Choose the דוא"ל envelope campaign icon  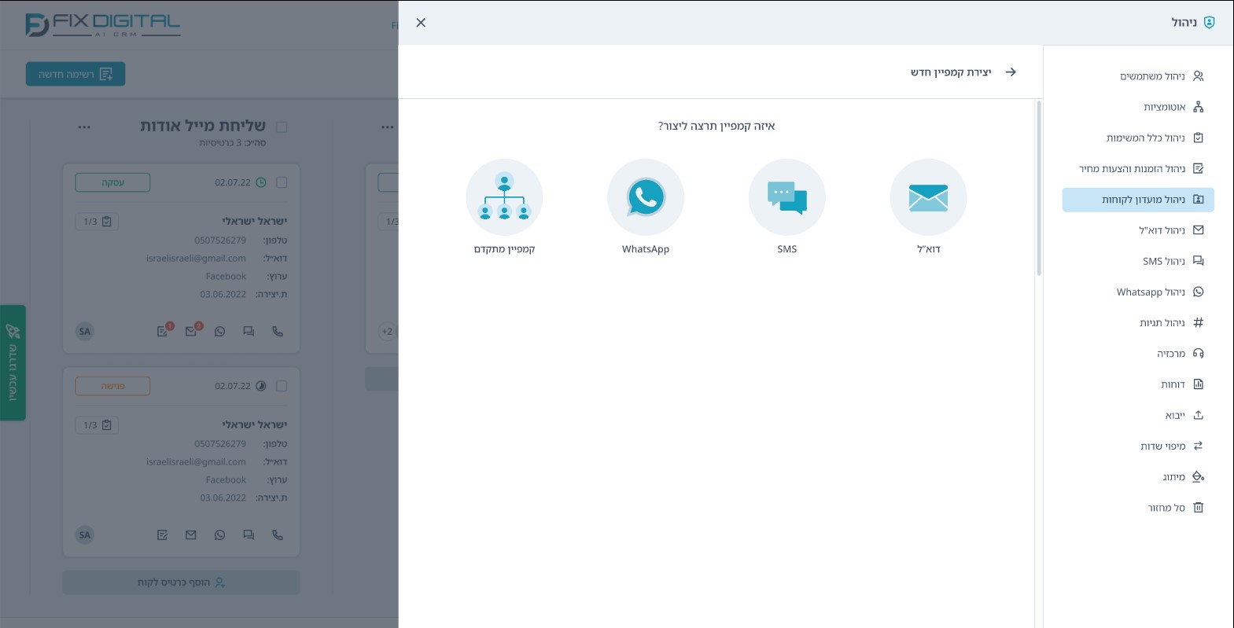tap(928, 197)
